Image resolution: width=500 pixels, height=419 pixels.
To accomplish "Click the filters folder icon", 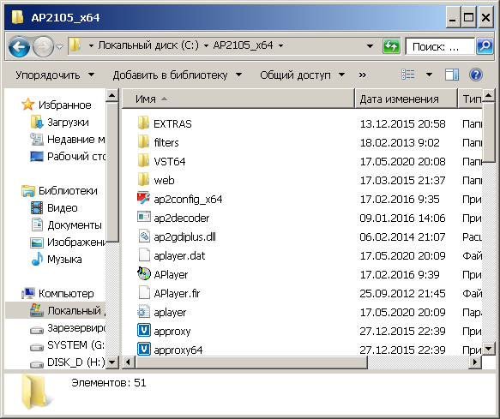I will [x=143, y=141].
